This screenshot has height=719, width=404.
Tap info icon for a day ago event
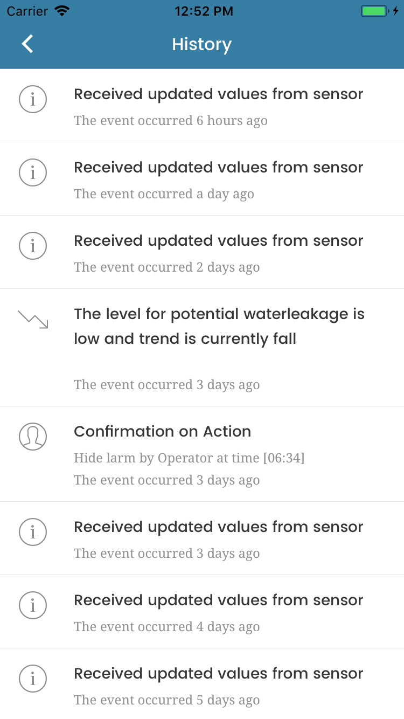(33, 172)
